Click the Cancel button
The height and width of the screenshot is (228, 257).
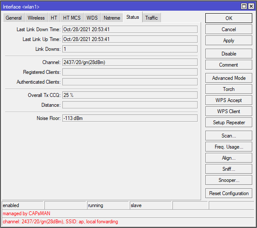tap(229, 29)
